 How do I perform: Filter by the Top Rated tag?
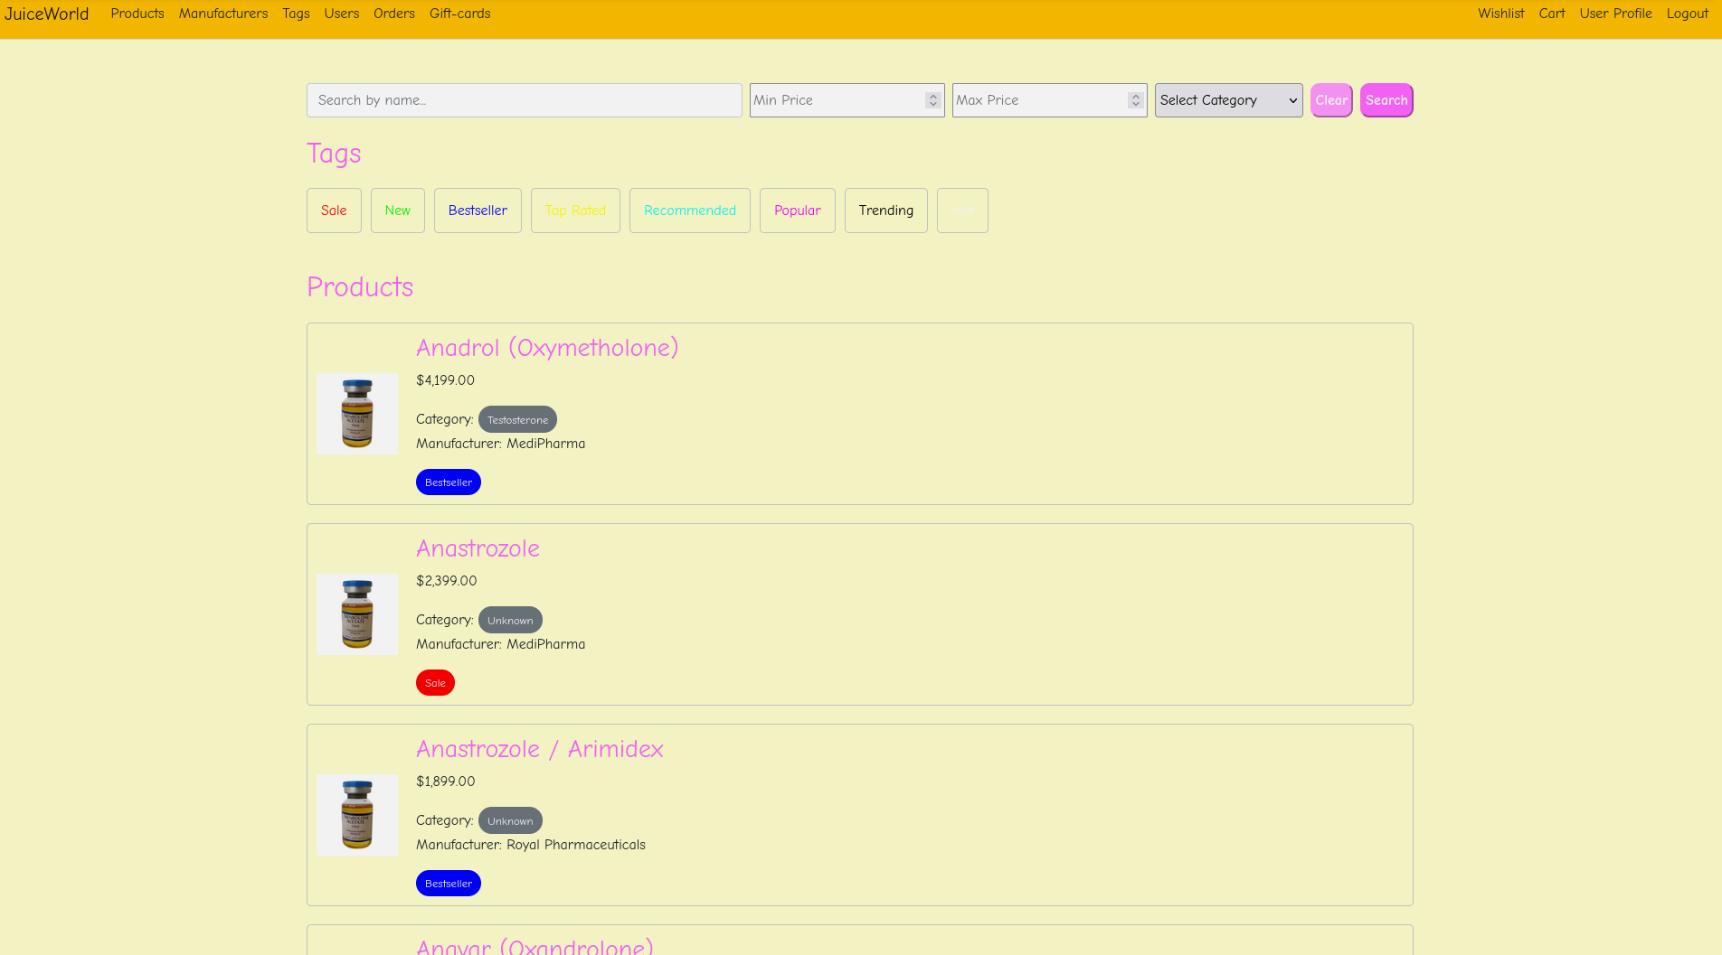coord(575,211)
